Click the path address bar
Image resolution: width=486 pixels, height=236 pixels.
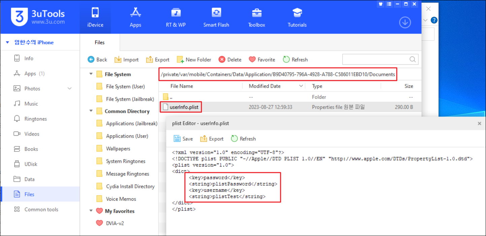278,75
